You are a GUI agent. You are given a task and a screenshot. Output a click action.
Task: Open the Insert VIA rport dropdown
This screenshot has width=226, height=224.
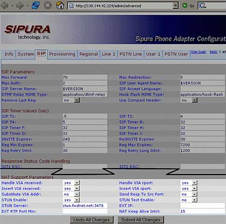pos(195,189)
